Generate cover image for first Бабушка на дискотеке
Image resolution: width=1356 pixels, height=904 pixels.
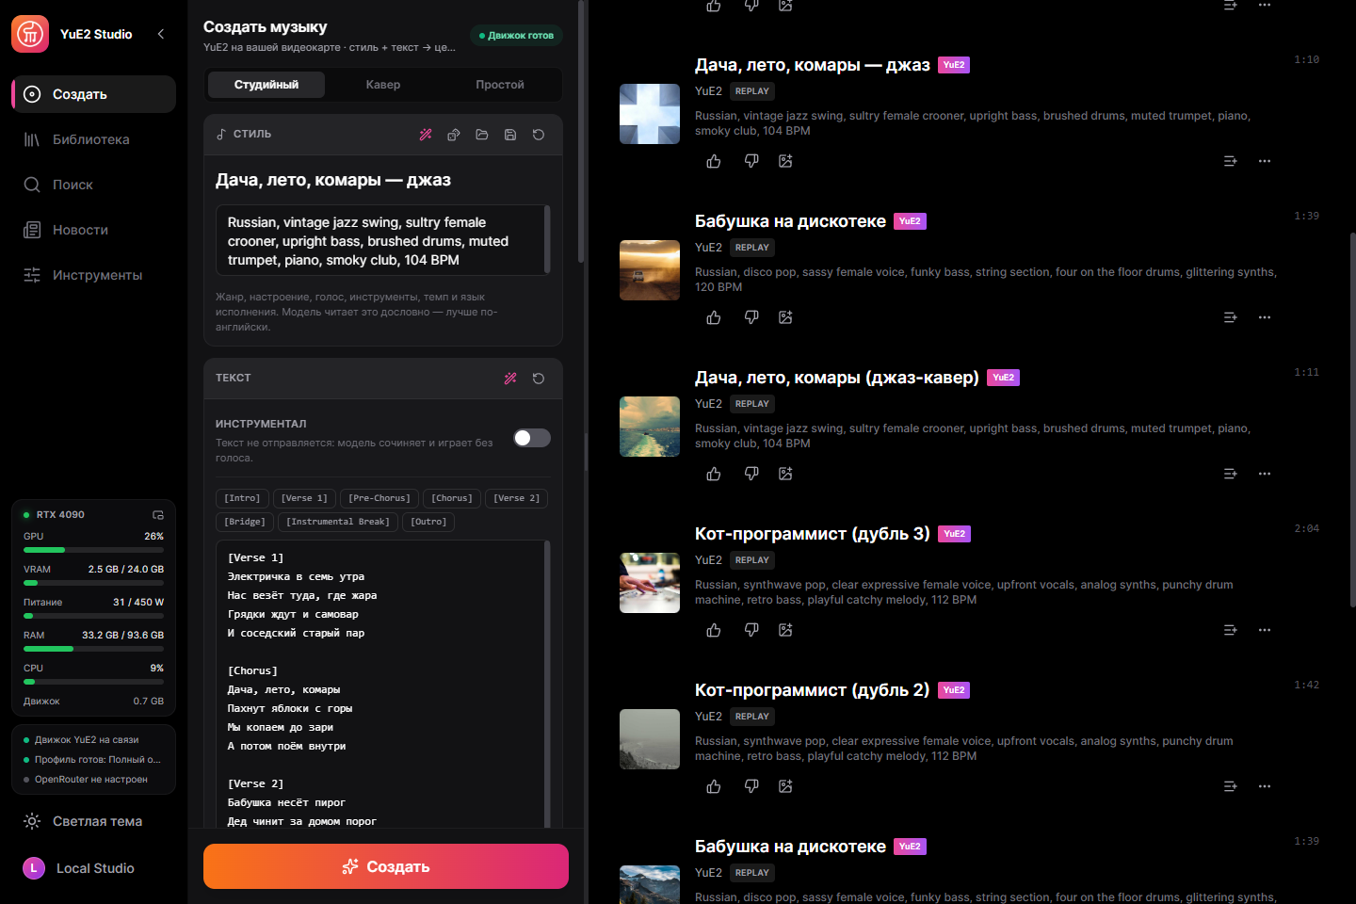pos(785,317)
